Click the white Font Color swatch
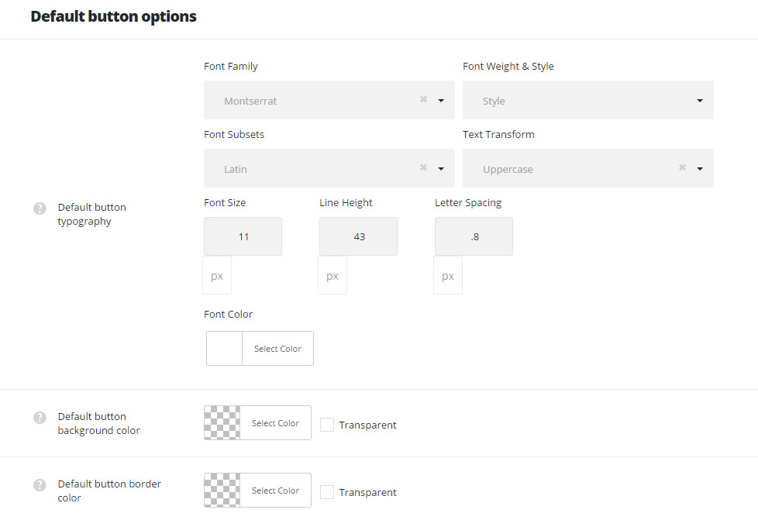Image resolution: width=758 pixels, height=520 pixels. [x=225, y=349]
